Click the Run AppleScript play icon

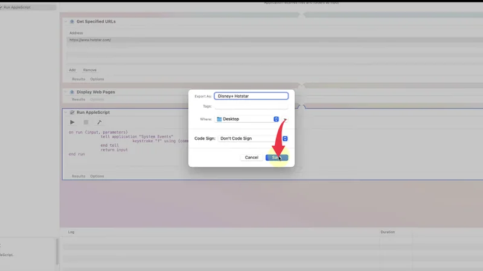[x=73, y=122]
